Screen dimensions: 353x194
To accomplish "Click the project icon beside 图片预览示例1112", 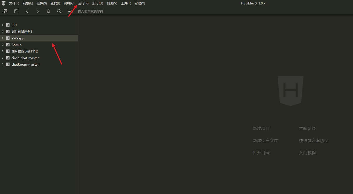I will pos(8,51).
